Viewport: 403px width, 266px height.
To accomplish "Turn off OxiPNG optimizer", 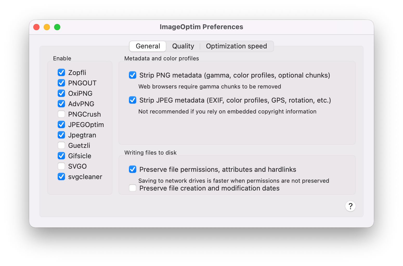I will 61,93.
